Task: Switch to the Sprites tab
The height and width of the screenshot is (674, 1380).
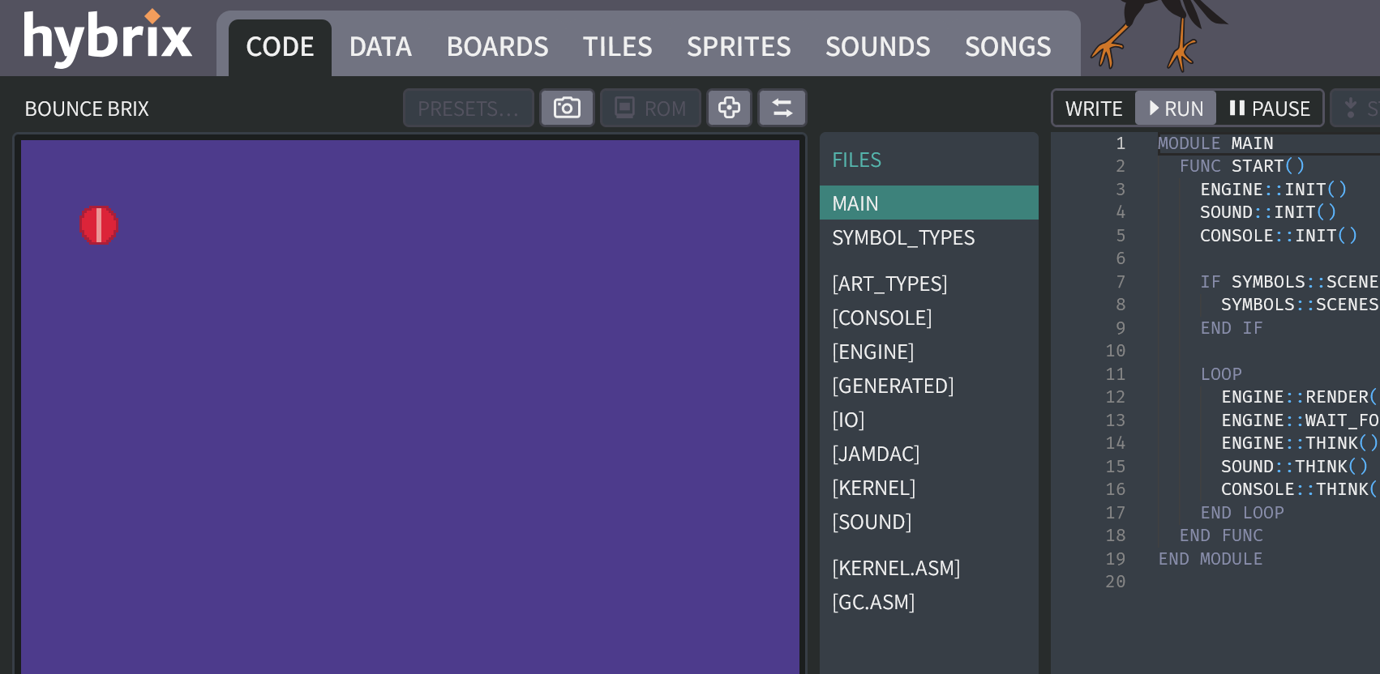Action: point(738,47)
